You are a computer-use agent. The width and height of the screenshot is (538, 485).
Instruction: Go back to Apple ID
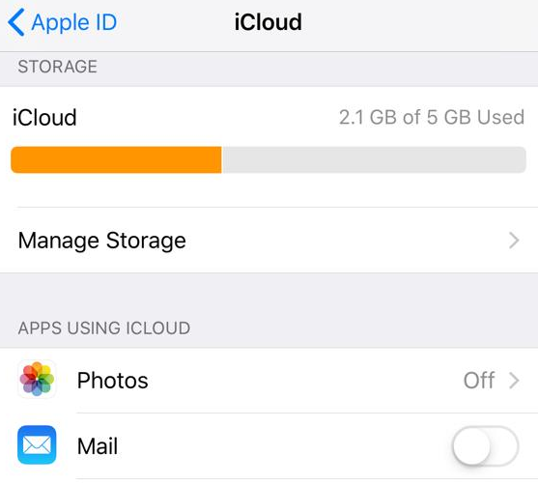tap(62, 22)
